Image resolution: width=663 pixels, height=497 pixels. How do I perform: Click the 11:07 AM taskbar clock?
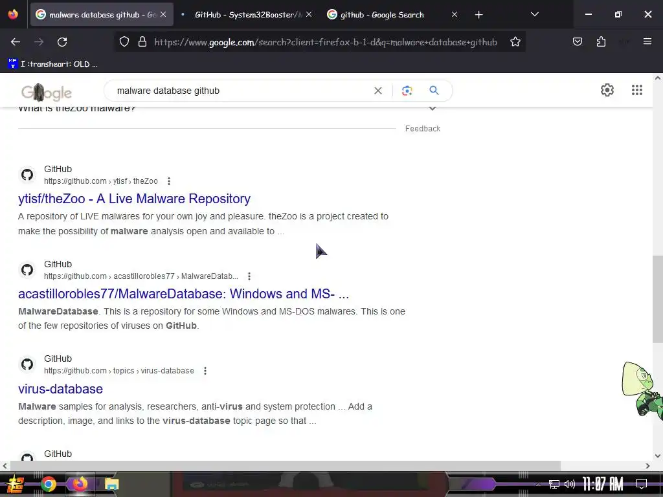point(603,484)
